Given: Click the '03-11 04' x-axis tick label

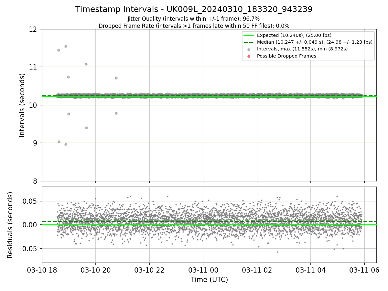Looking at the screenshot, I should click(311, 270).
